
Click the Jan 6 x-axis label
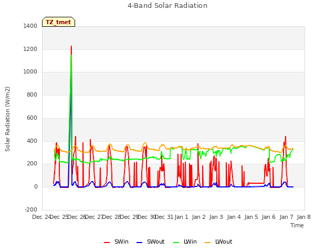click(x=269, y=217)
